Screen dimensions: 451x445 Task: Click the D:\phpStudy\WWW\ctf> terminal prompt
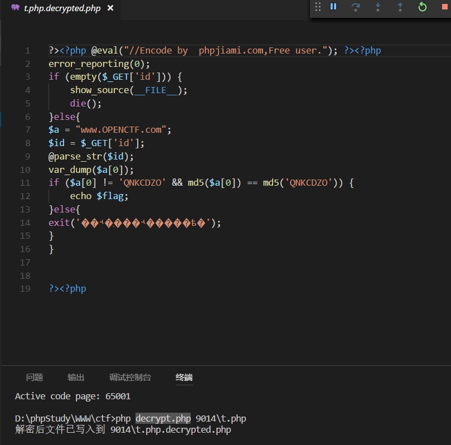[65, 418]
